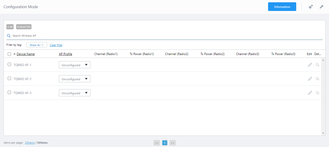Click the wrench tool icon
This screenshot has height=147, width=329.
coord(322,7)
